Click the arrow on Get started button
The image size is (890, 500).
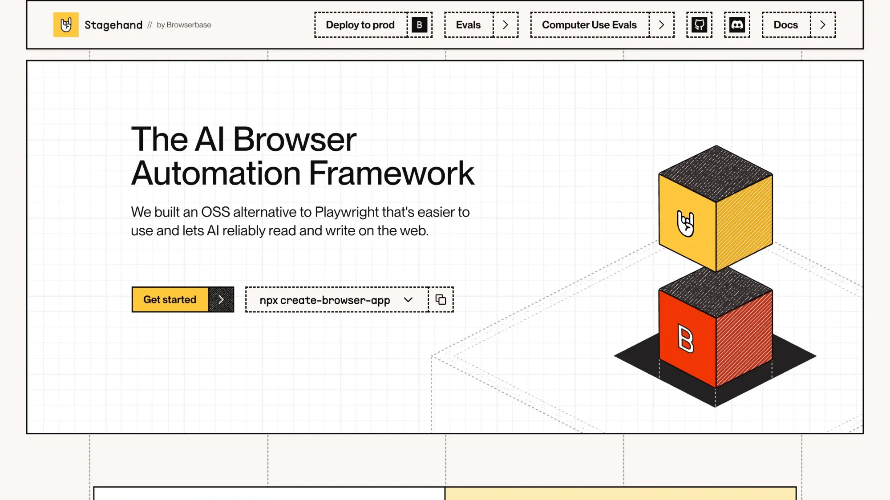tap(221, 299)
